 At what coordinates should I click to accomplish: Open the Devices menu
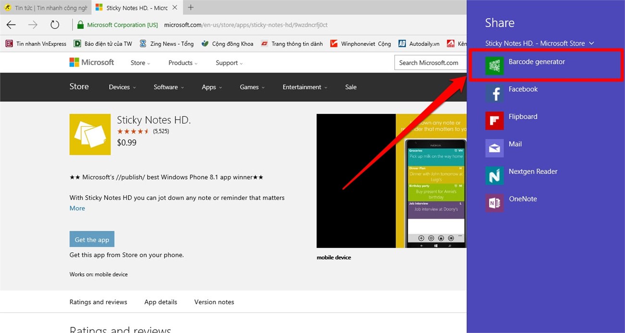122,87
